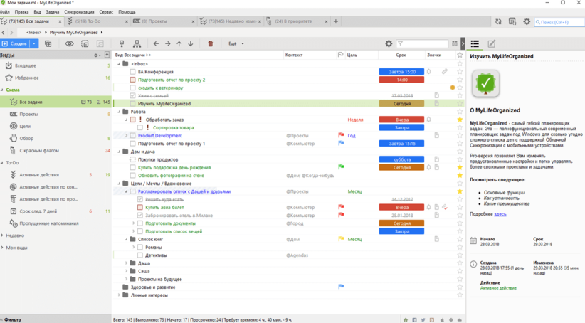The height and width of the screenshot is (323, 585).
Task: Click the Создать (create task) button
Action: pyautogui.click(x=14, y=43)
